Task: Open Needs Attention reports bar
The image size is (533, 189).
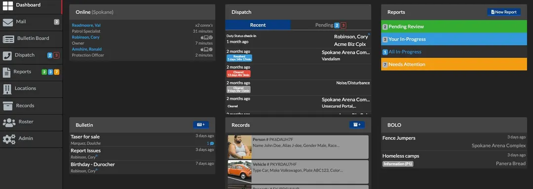Action: click(x=454, y=64)
